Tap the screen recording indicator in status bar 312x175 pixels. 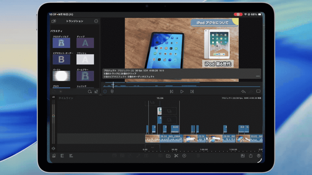point(238,14)
